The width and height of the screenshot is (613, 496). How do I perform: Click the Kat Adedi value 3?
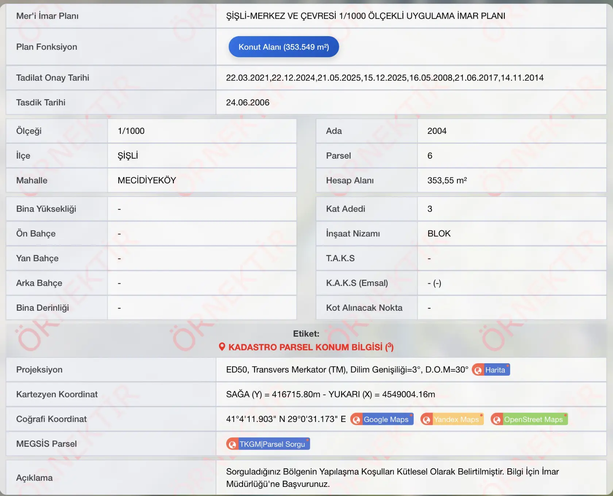point(430,209)
